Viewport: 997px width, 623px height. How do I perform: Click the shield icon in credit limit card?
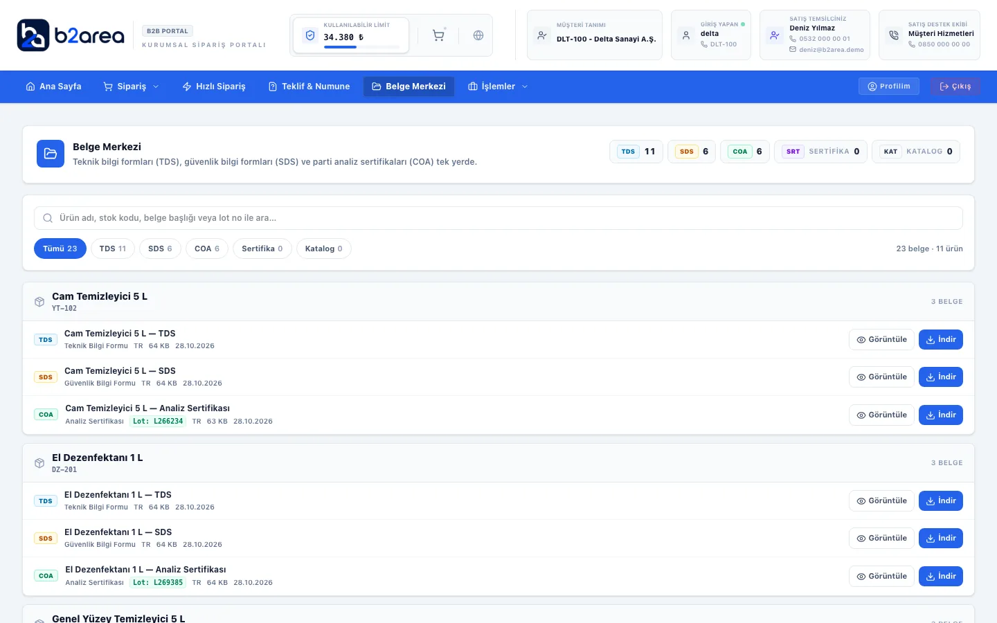click(310, 35)
